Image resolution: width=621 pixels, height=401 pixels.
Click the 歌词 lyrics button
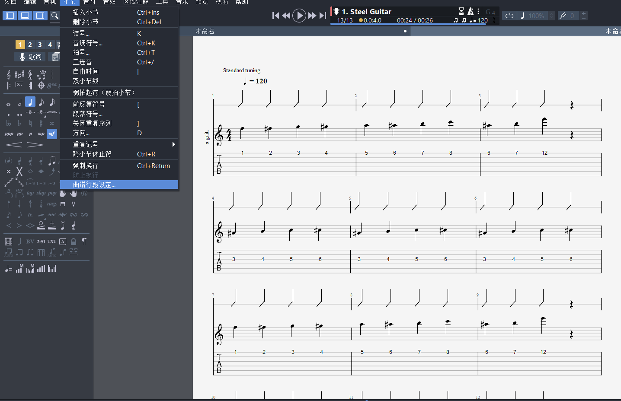(30, 57)
